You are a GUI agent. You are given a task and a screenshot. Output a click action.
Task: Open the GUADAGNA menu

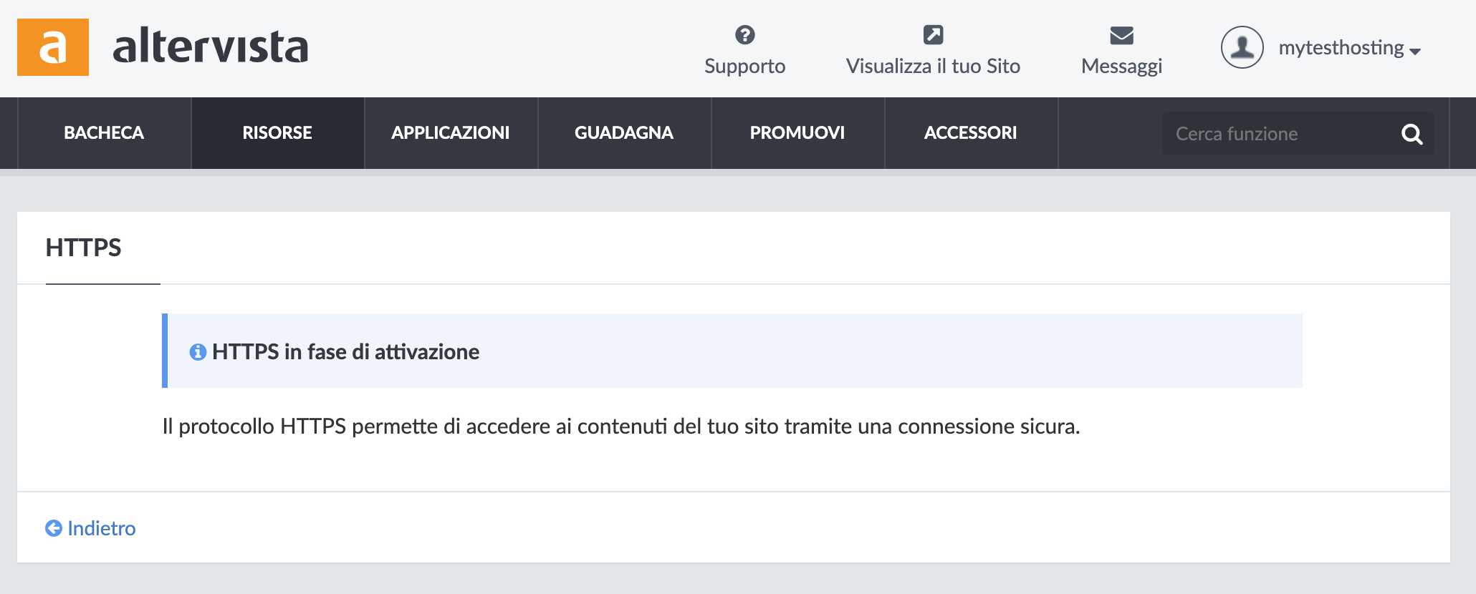tap(624, 133)
